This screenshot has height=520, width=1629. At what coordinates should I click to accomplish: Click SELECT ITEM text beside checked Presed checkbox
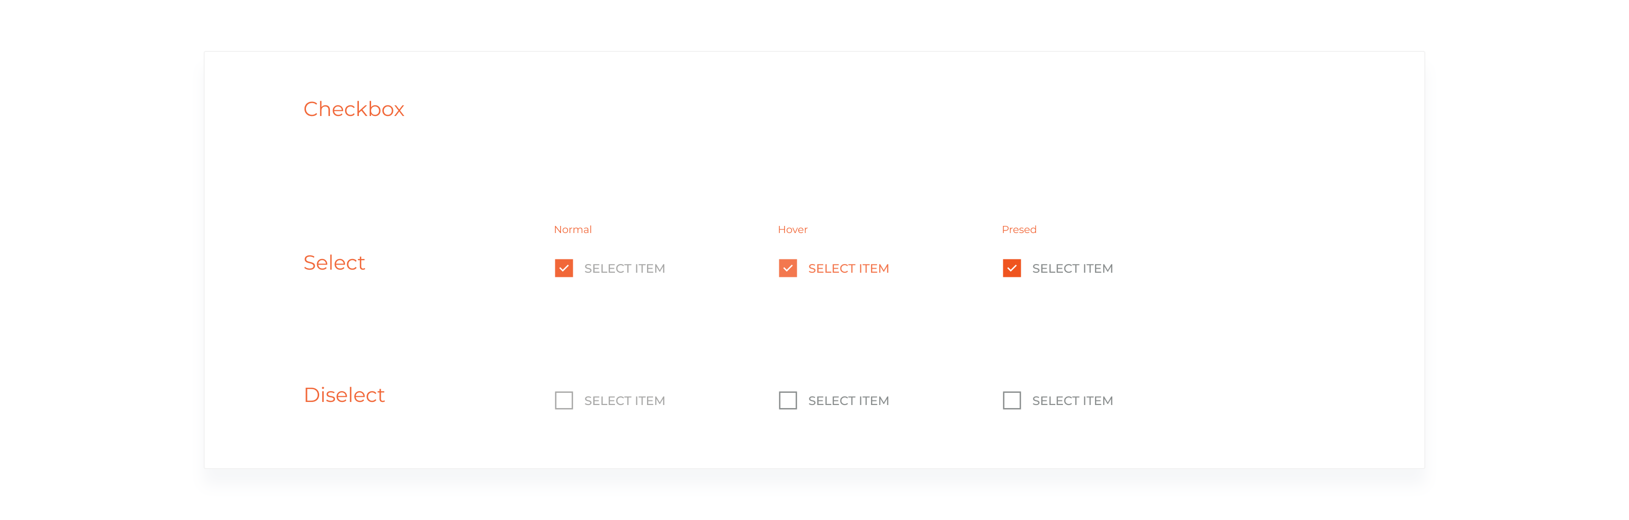[x=1072, y=269]
